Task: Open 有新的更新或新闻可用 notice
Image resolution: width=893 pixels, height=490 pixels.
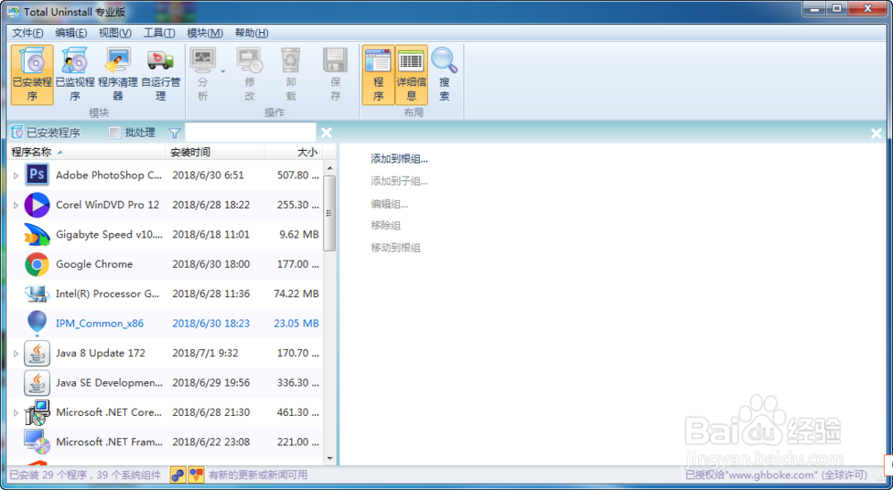Action: (258, 475)
